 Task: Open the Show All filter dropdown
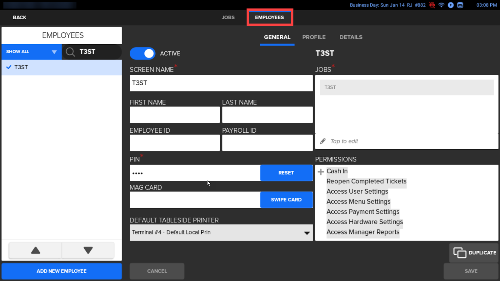(31, 52)
